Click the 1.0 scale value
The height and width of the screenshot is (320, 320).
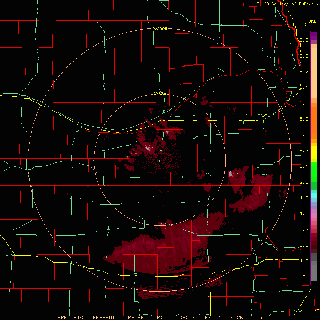point(304,214)
